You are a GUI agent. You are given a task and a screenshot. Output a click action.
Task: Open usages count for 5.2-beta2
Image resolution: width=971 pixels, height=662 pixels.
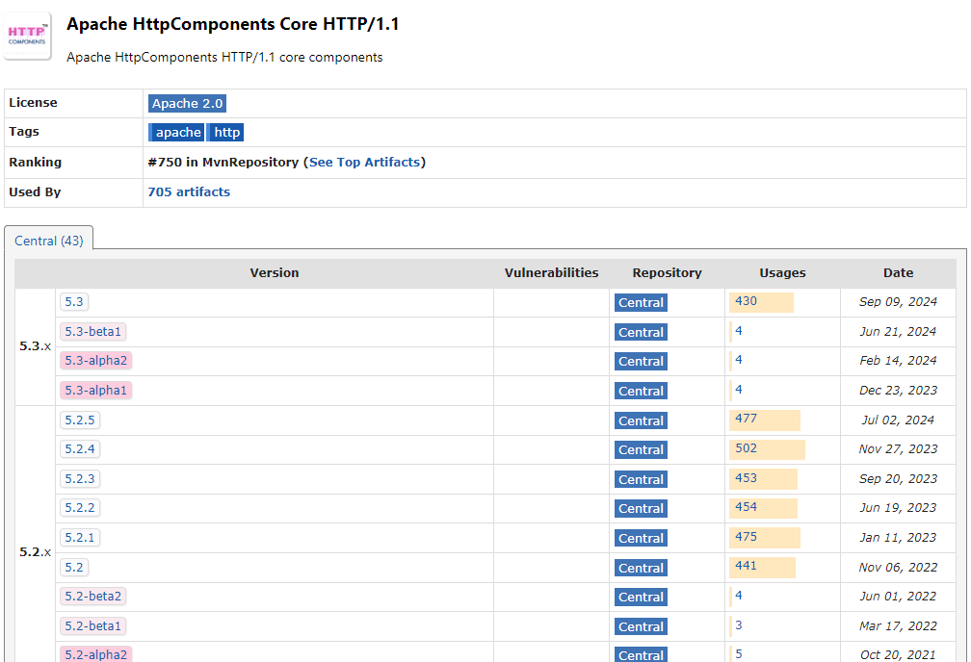pyautogui.click(x=739, y=596)
